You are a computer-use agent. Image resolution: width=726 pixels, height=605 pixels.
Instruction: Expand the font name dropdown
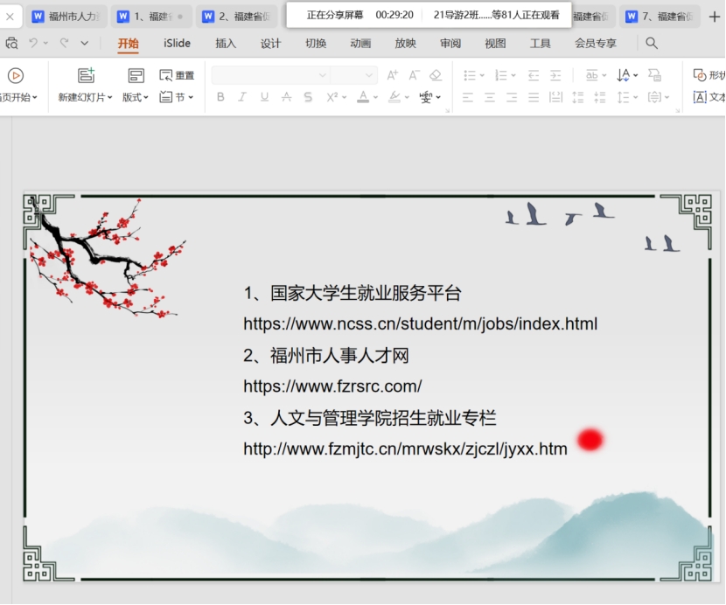click(322, 76)
